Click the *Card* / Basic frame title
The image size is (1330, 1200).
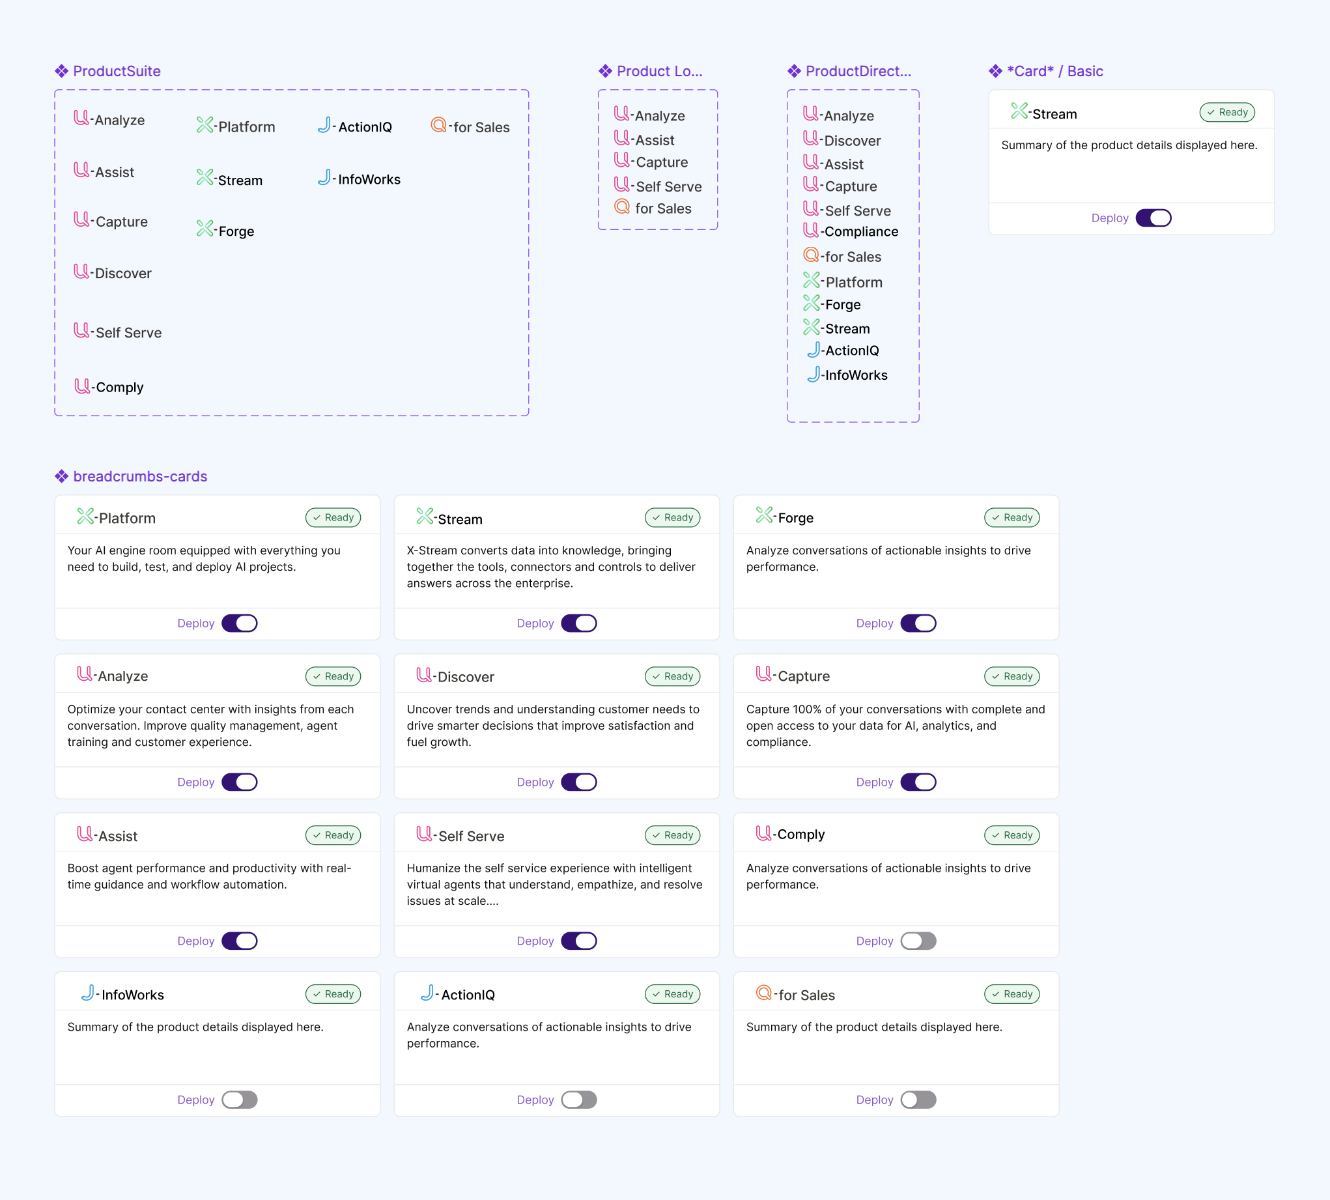pos(1054,70)
